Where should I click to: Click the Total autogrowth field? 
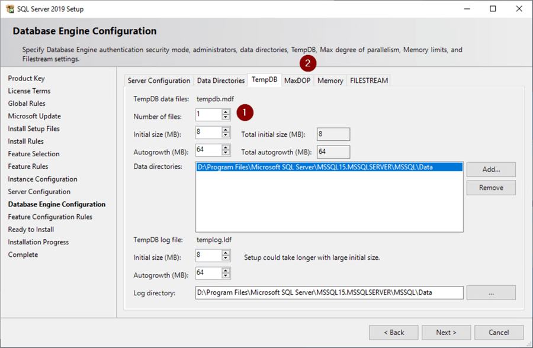pos(333,152)
